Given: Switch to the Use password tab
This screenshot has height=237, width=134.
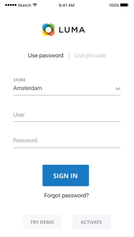Looking at the screenshot, I should click(46, 56).
